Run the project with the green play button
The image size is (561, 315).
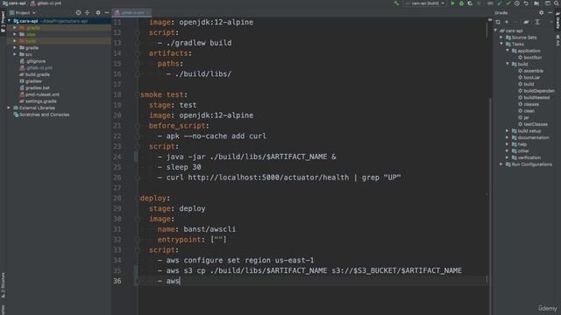[x=452, y=3]
